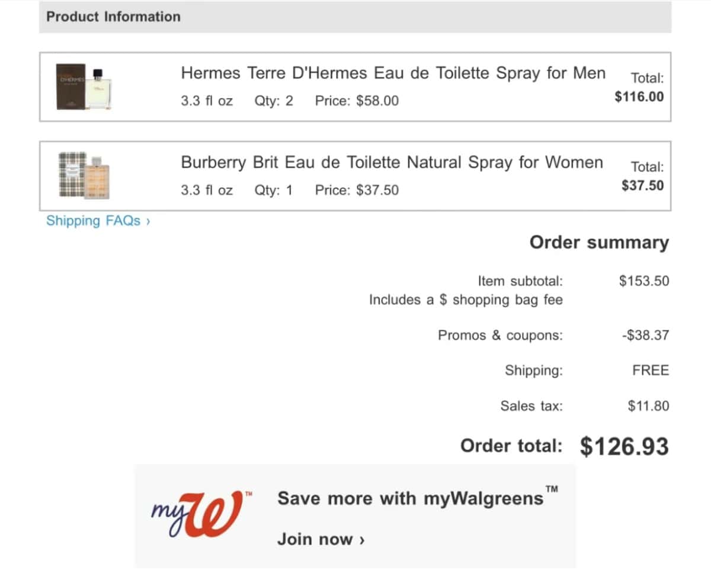Click the Product Information header bar
711x586 pixels.
tap(355, 17)
